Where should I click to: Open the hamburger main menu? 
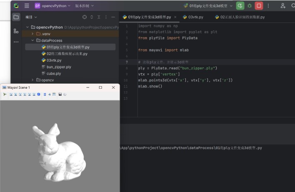27,6
